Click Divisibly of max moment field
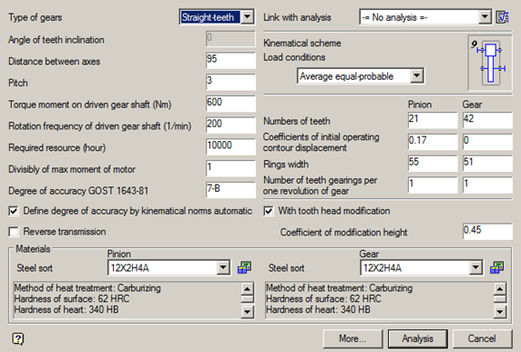The image size is (521, 352). [231, 168]
